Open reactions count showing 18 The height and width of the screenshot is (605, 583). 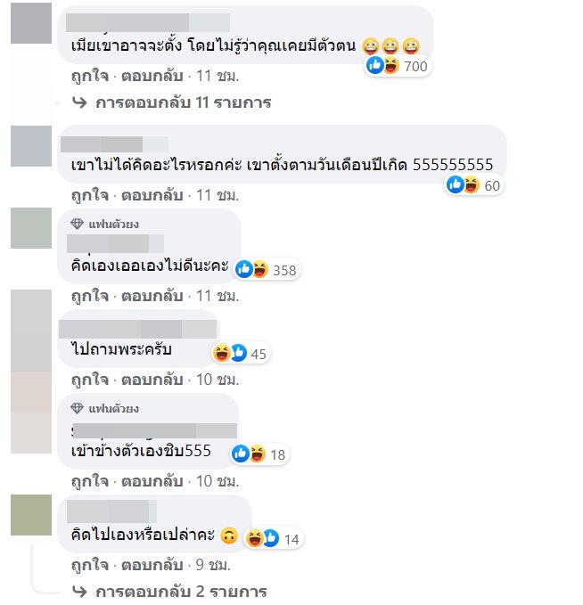(x=259, y=454)
